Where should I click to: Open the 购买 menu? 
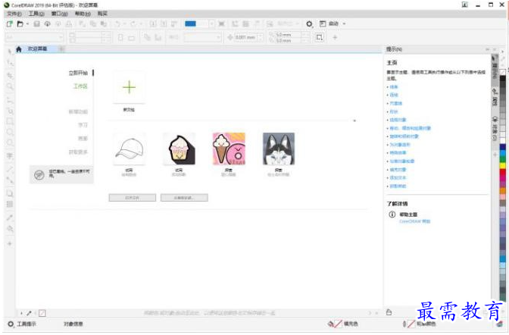(102, 14)
